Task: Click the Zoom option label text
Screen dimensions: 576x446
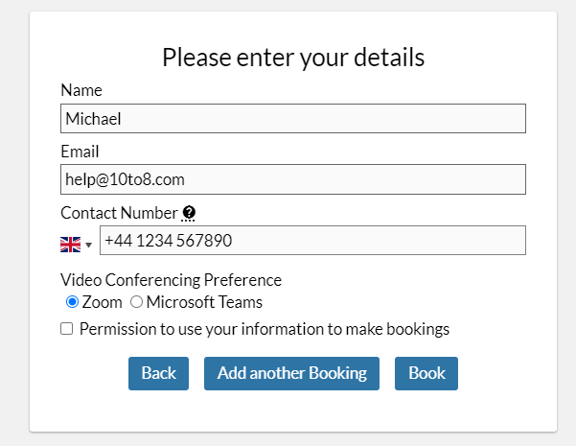Action: coord(102,302)
